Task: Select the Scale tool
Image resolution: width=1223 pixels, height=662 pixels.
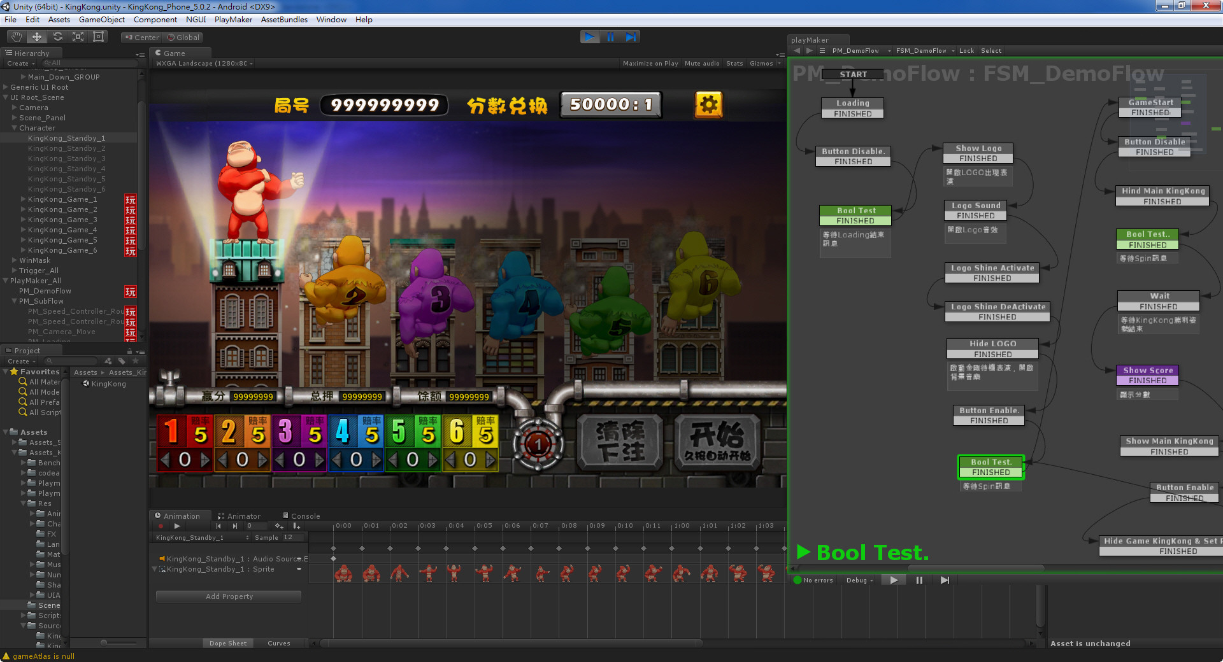Action: tap(78, 37)
